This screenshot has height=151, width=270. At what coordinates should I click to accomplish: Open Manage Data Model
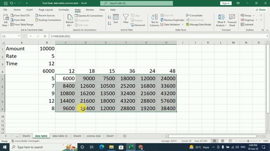click(x=199, y=24)
